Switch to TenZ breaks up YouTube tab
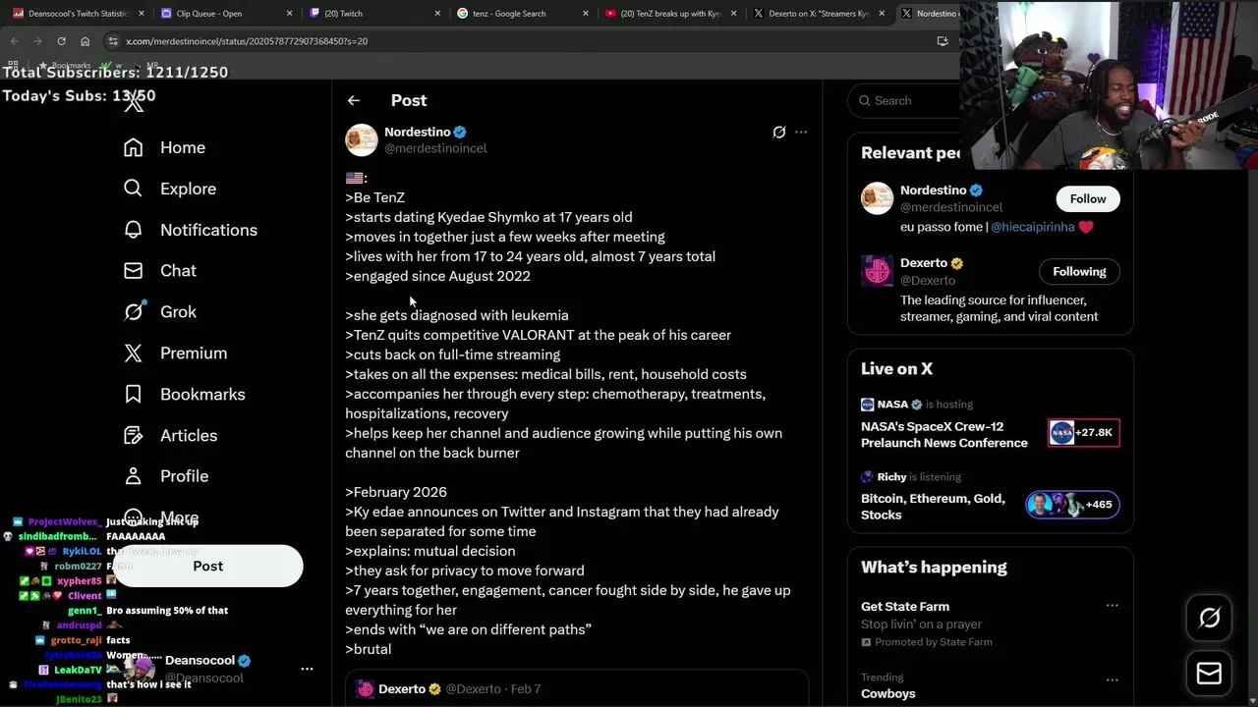This screenshot has width=1258, height=707. point(670,14)
